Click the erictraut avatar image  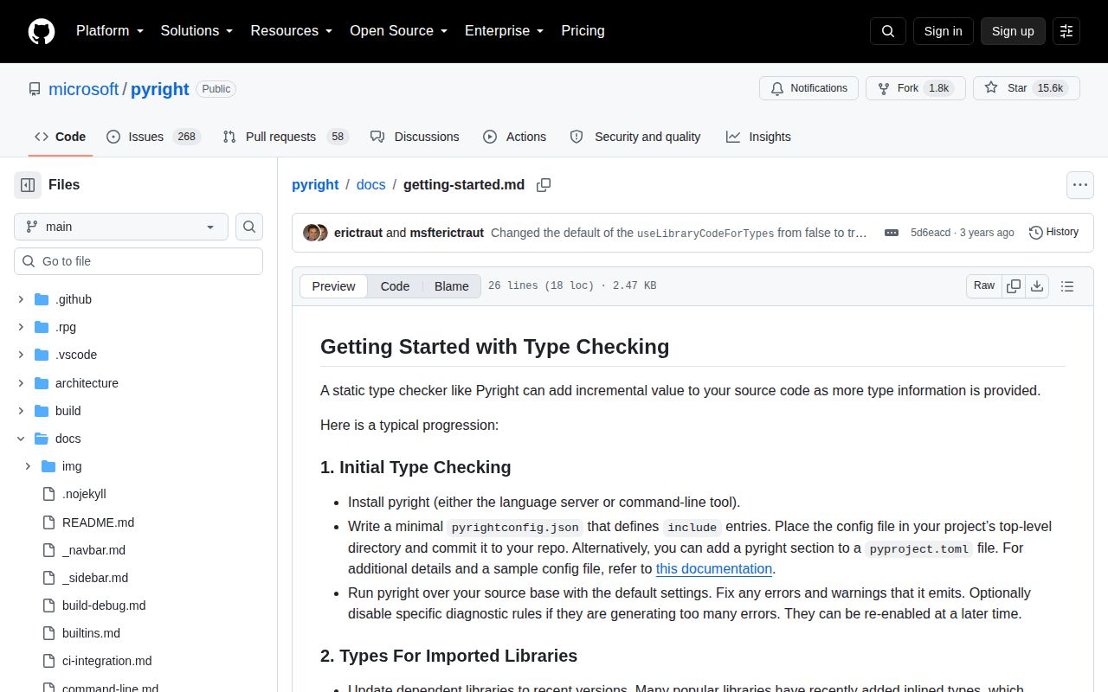[311, 233]
